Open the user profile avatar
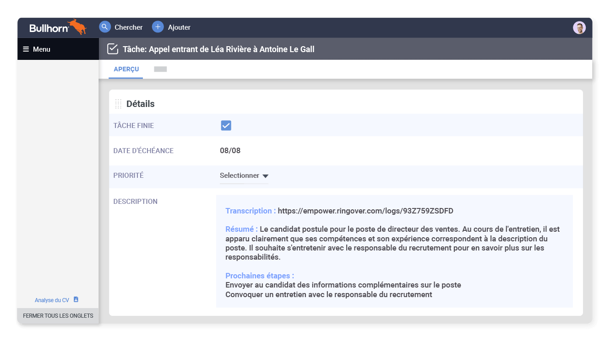The width and height of the screenshot is (610, 341). (x=579, y=27)
